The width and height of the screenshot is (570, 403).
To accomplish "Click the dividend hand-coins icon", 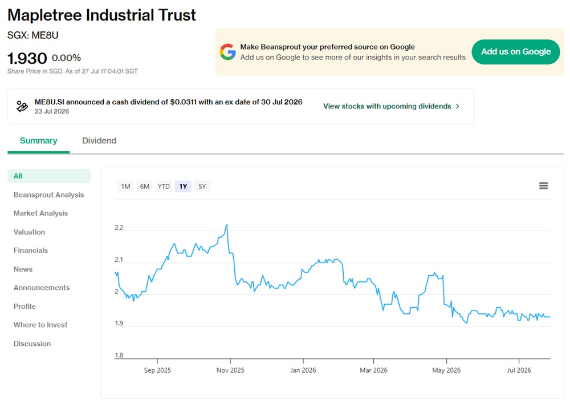I will coord(22,106).
